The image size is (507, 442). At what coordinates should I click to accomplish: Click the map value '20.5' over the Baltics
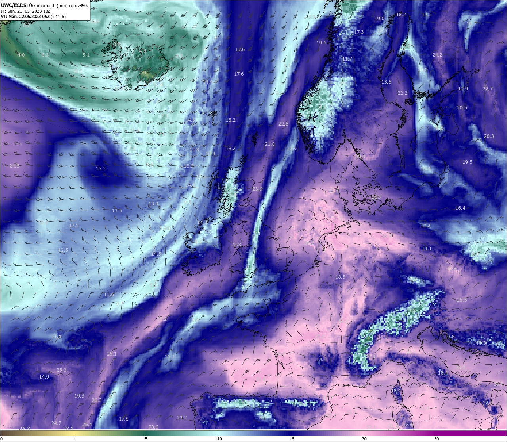click(462, 108)
